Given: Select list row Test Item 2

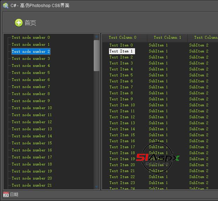Looking at the screenshot, I should (x=121, y=57).
